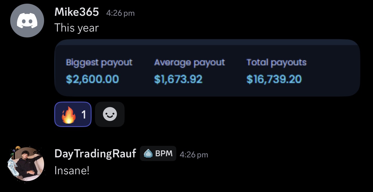
Task: Open the add reaction smiley picker
Action: 110,114
